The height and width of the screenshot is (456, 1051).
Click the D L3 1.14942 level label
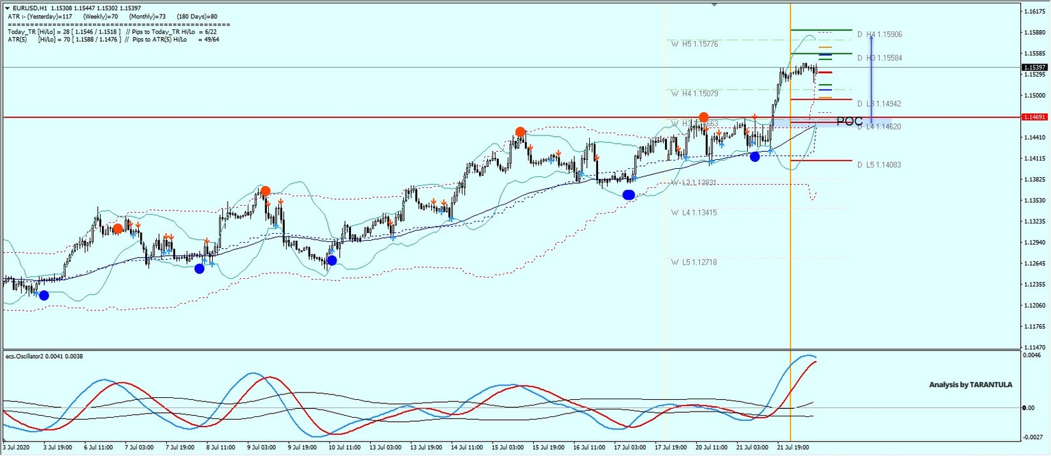click(x=880, y=103)
